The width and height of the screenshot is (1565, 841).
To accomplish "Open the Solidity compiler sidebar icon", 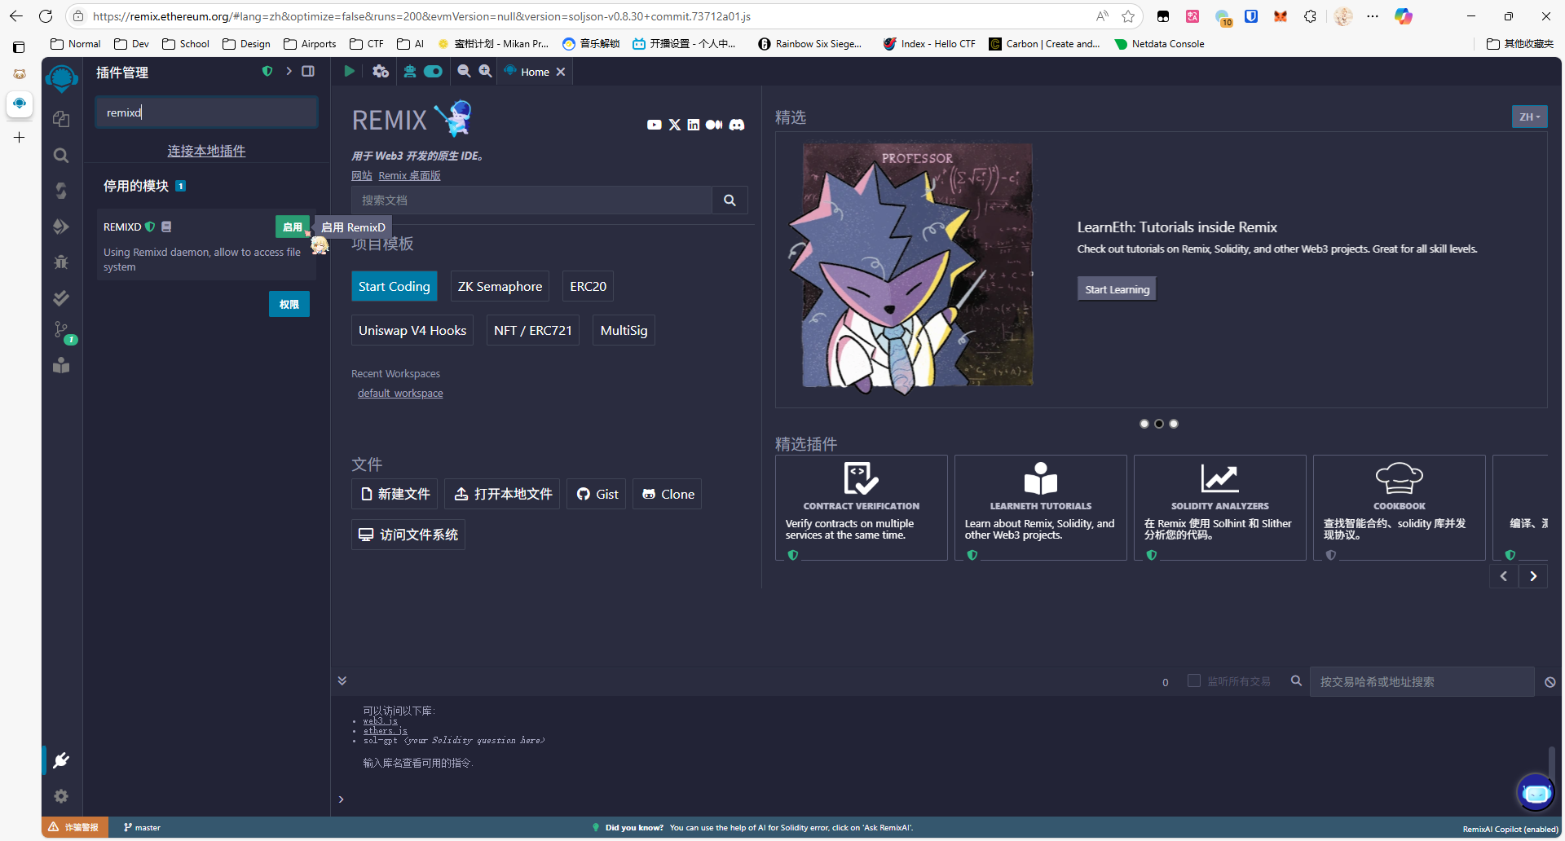I will (x=61, y=191).
